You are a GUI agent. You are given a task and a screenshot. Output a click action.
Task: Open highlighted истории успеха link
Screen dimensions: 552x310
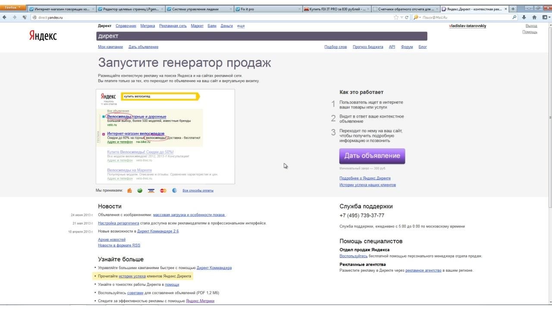tap(132, 276)
